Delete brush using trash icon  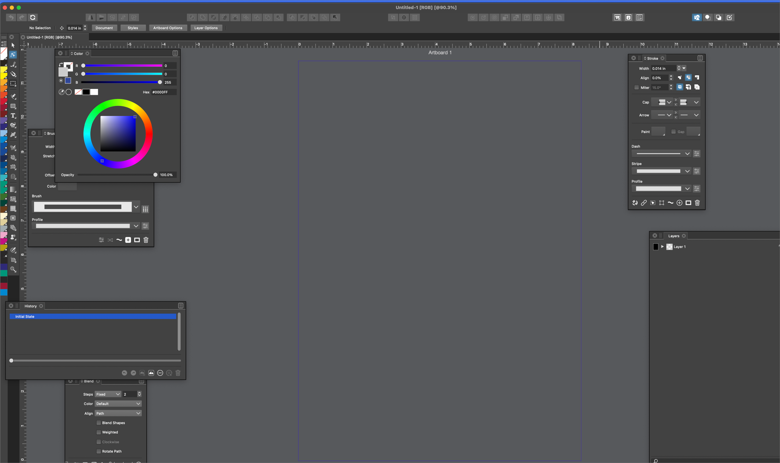point(146,240)
